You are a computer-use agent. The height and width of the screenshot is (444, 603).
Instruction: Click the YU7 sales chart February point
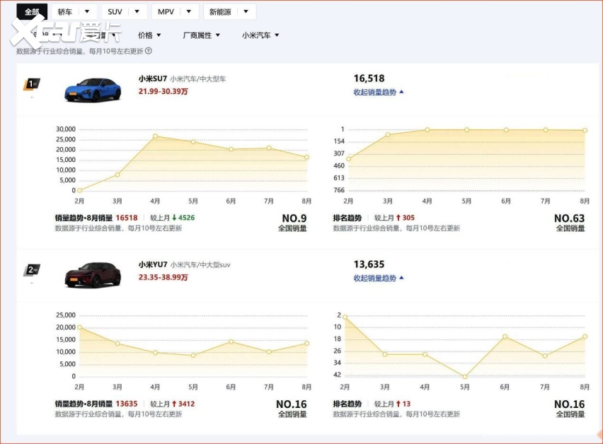[79, 327]
